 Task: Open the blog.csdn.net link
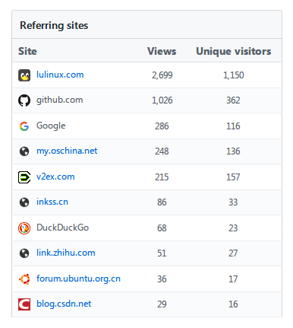pyautogui.click(x=64, y=304)
